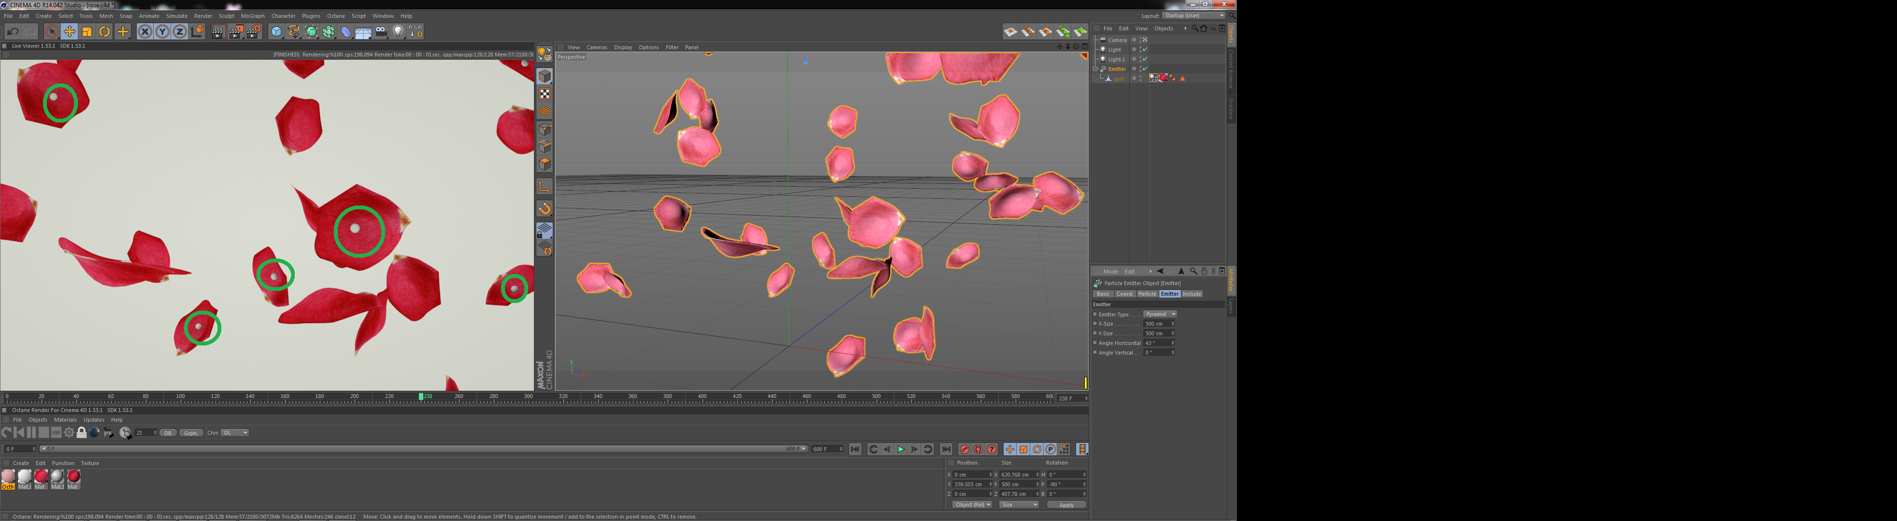Toggle Z axis lock
Screen dimensions: 1897x521
180,32
